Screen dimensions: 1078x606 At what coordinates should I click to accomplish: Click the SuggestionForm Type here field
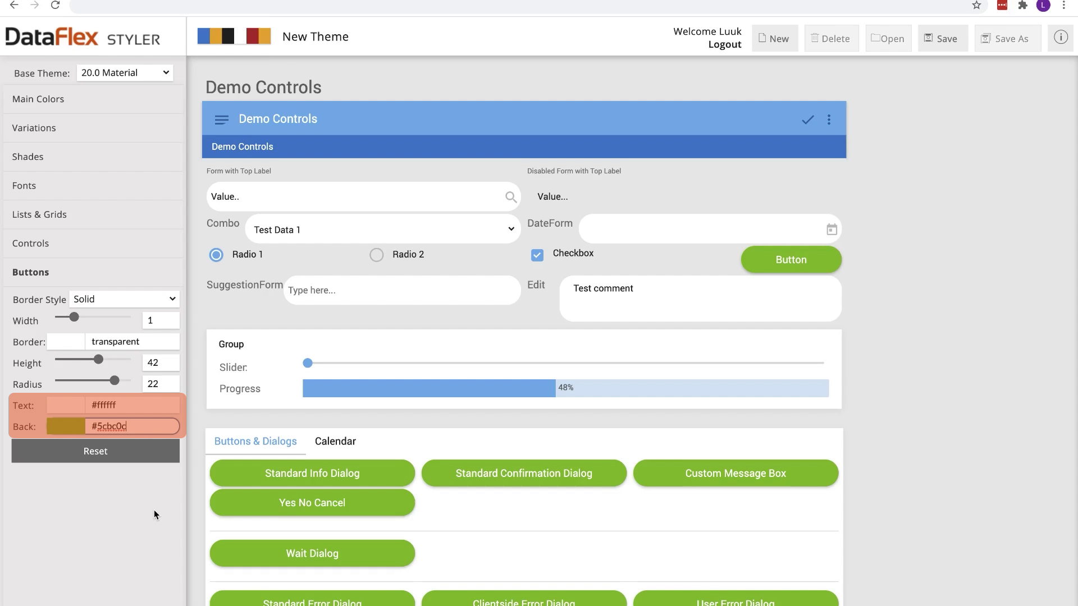pos(402,291)
